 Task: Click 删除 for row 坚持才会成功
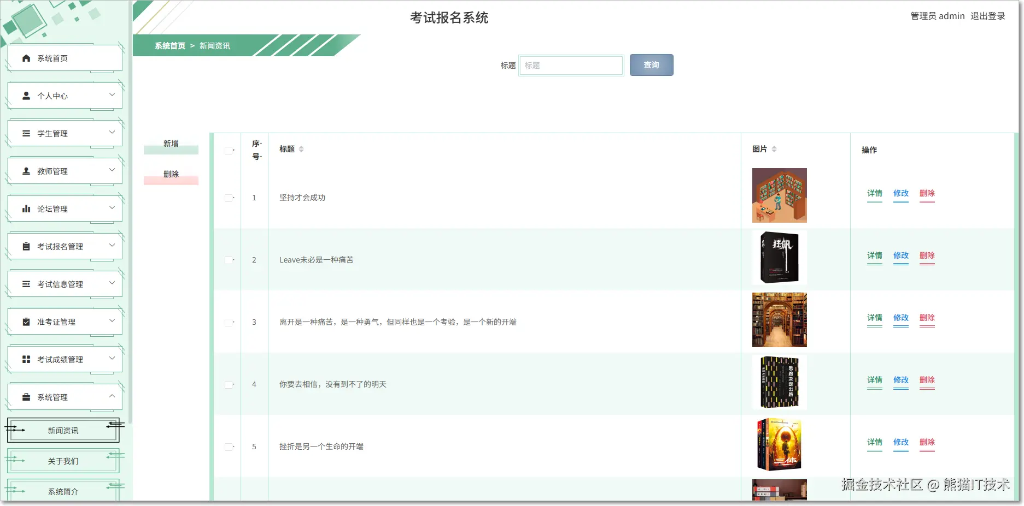coord(927,194)
